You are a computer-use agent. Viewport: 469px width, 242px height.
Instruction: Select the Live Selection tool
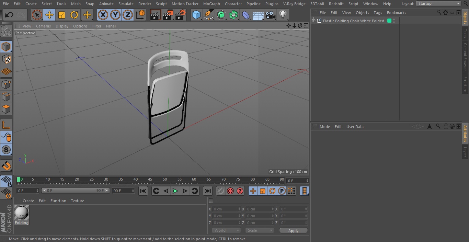37,15
